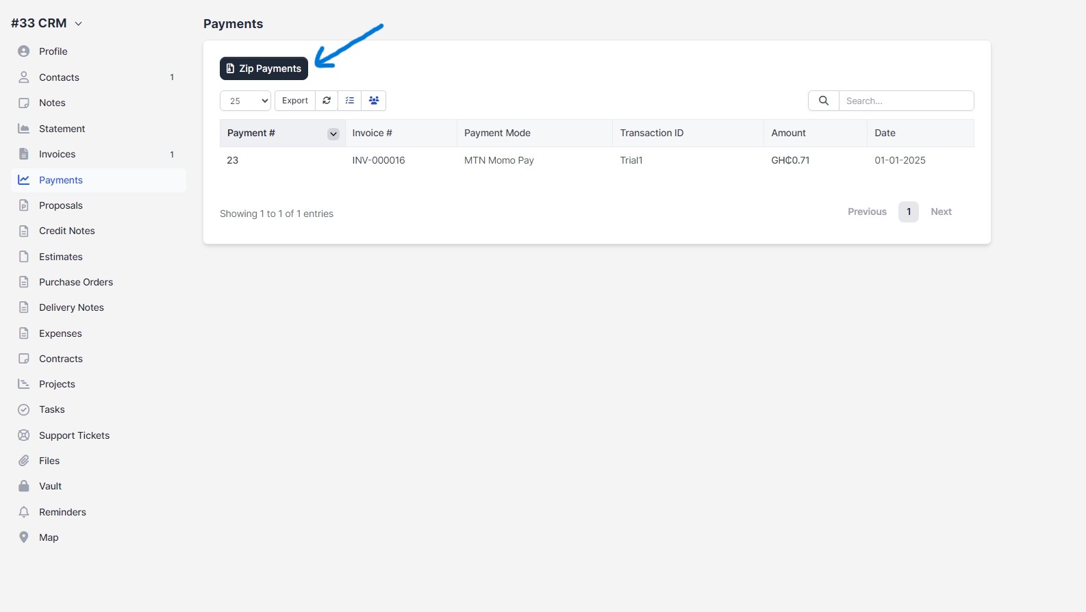1086x612 pixels.
Task: Toggle Payment # column sort arrow
Action: coord(333,134)
